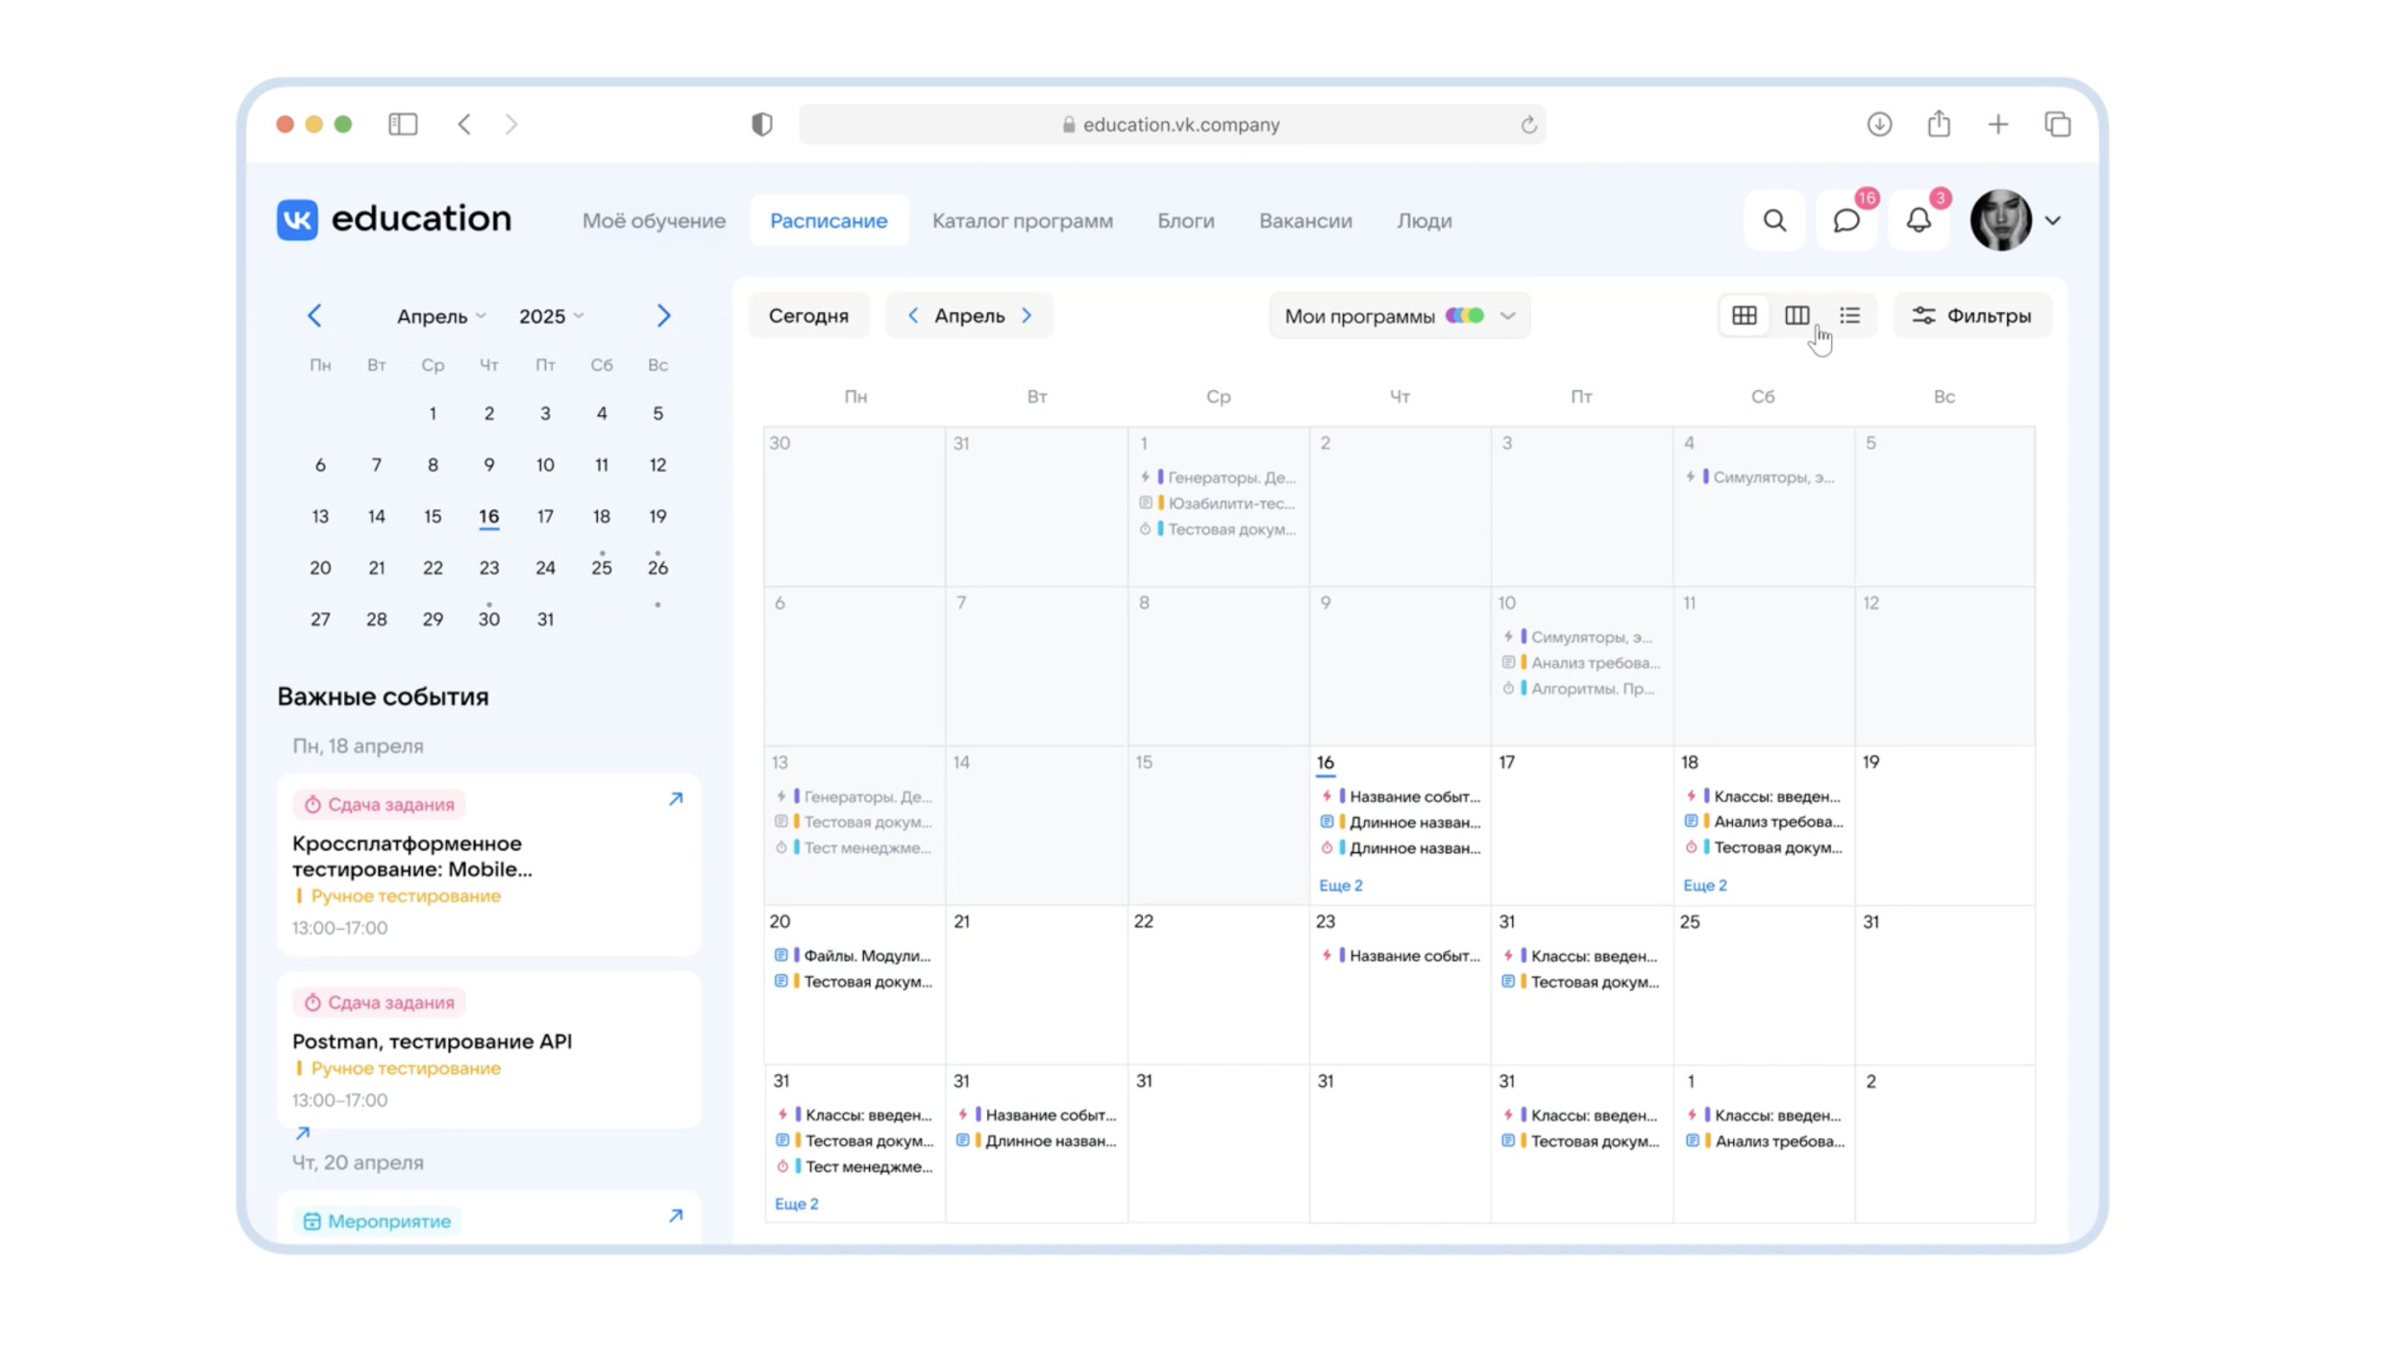Show Еще 2 events on 16th

(1340, 885)
